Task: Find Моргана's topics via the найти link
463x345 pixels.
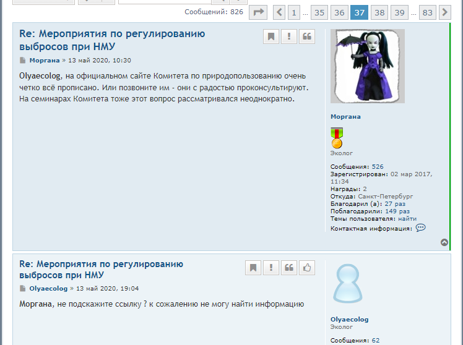Action: 407,218
